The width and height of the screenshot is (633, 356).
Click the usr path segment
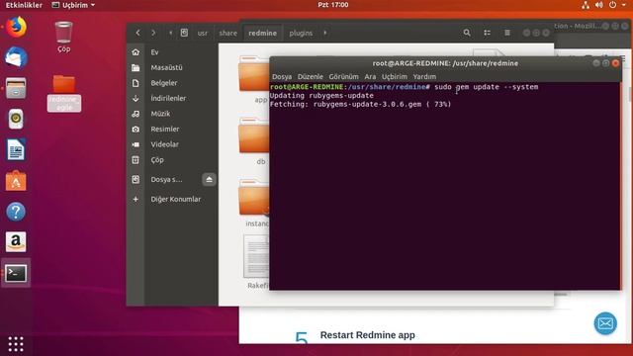point(202,33)
